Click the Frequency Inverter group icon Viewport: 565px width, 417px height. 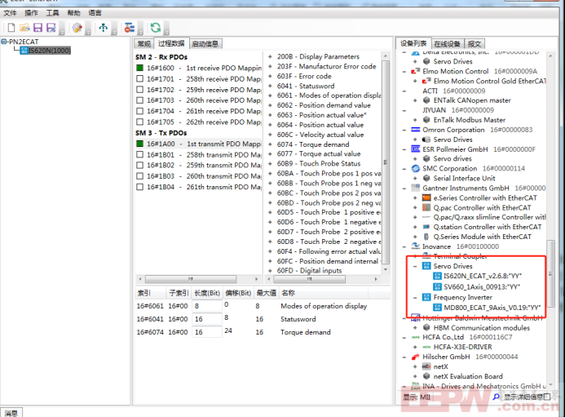426,297
